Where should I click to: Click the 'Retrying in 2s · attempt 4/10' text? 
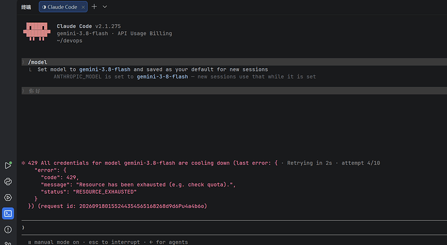(x=334, y=163)
